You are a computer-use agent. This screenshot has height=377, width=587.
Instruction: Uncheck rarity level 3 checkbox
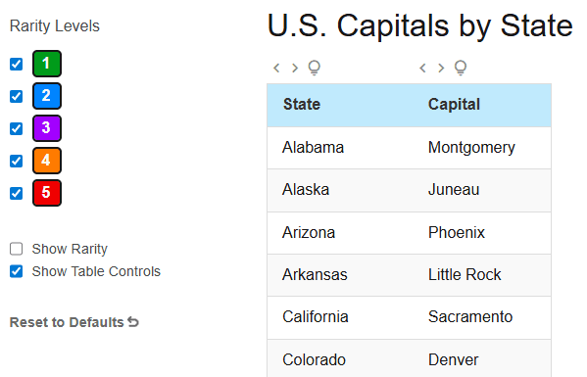point(16,128)
